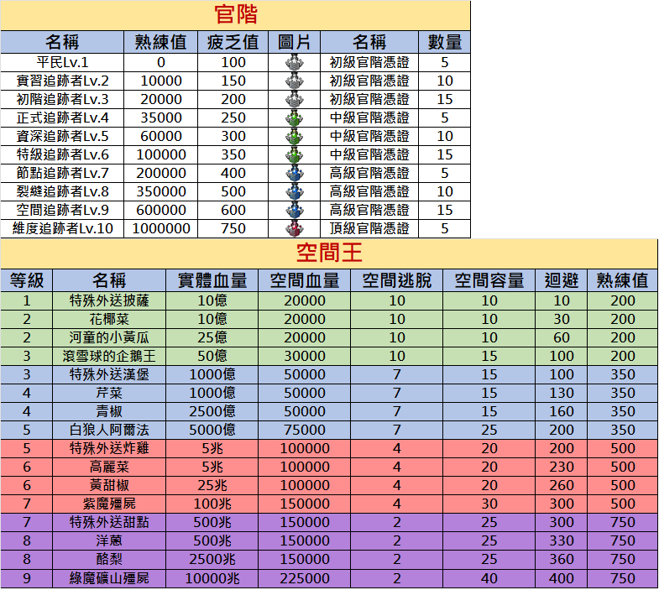Image resolution: width=659 pixels, height=590 pixels.
Task: Select the green crown icon for 特級追跡者Lv.6
Action: (294, 154)
